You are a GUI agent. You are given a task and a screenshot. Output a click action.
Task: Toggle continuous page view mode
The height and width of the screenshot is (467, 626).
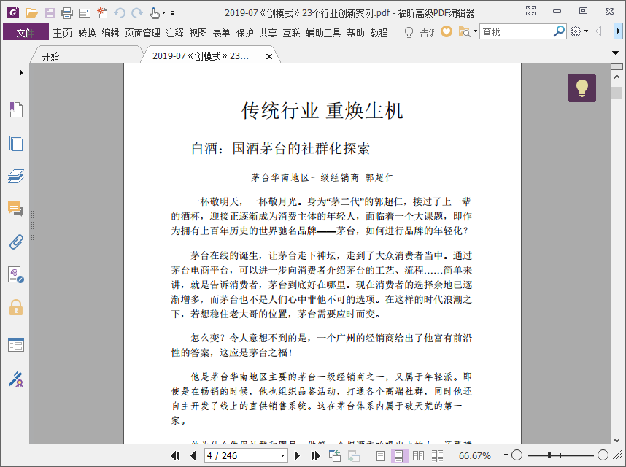pyautogui.click(x=398, y=455)
